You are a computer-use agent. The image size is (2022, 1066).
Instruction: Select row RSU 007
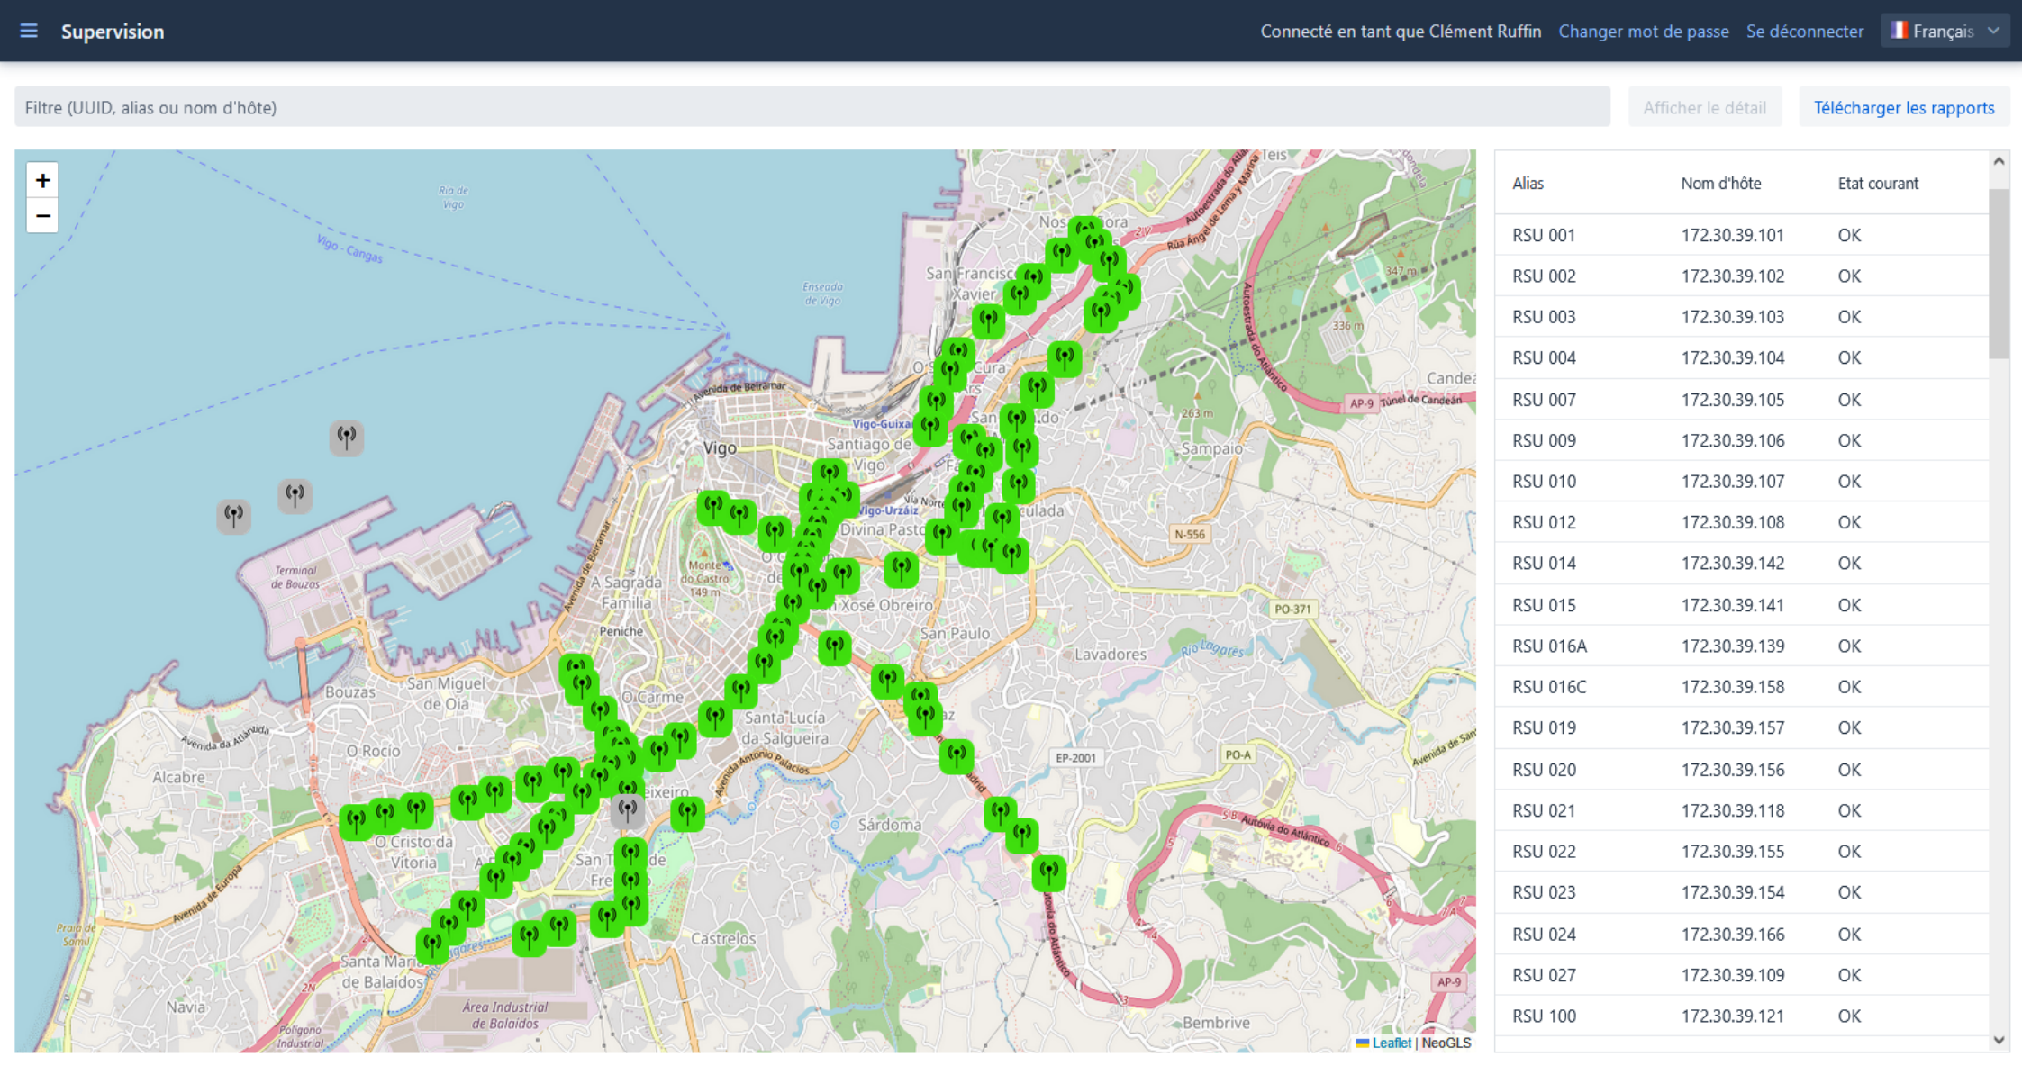point(1741,399)
